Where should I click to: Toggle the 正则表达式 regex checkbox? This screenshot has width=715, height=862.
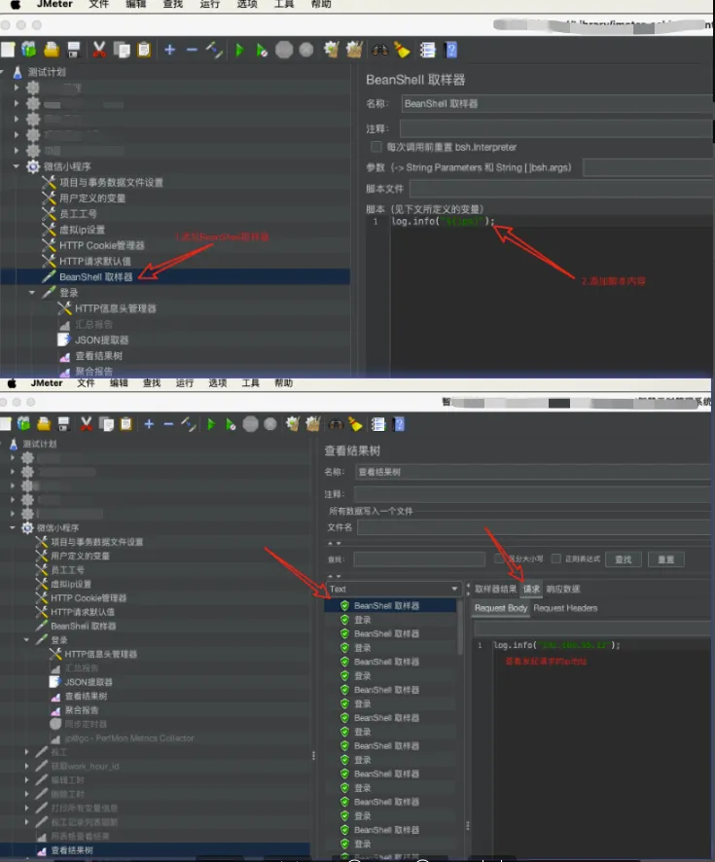coord(556,559)
